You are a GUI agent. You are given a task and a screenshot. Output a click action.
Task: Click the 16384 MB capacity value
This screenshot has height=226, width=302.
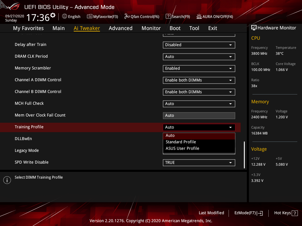[259, 133]
